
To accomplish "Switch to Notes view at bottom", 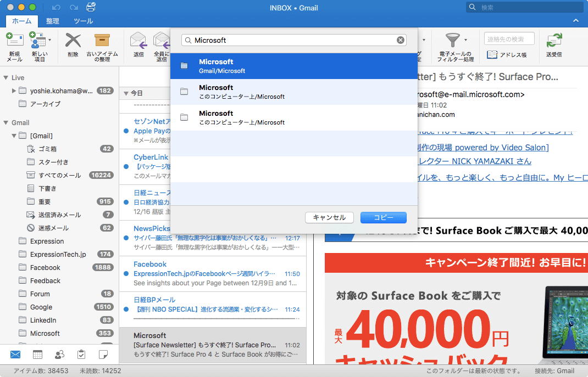I will click(103, 354).
